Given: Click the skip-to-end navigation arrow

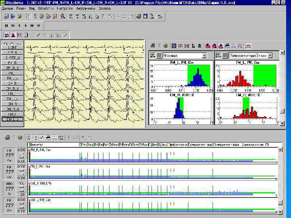Looking at the screenshot, I should click(38, 25).
